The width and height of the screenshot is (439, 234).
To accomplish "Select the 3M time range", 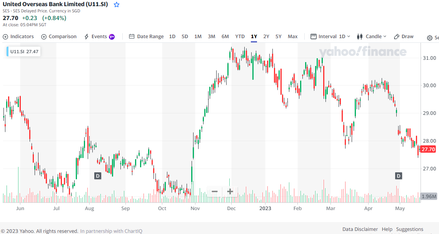I will click(211, 37).
